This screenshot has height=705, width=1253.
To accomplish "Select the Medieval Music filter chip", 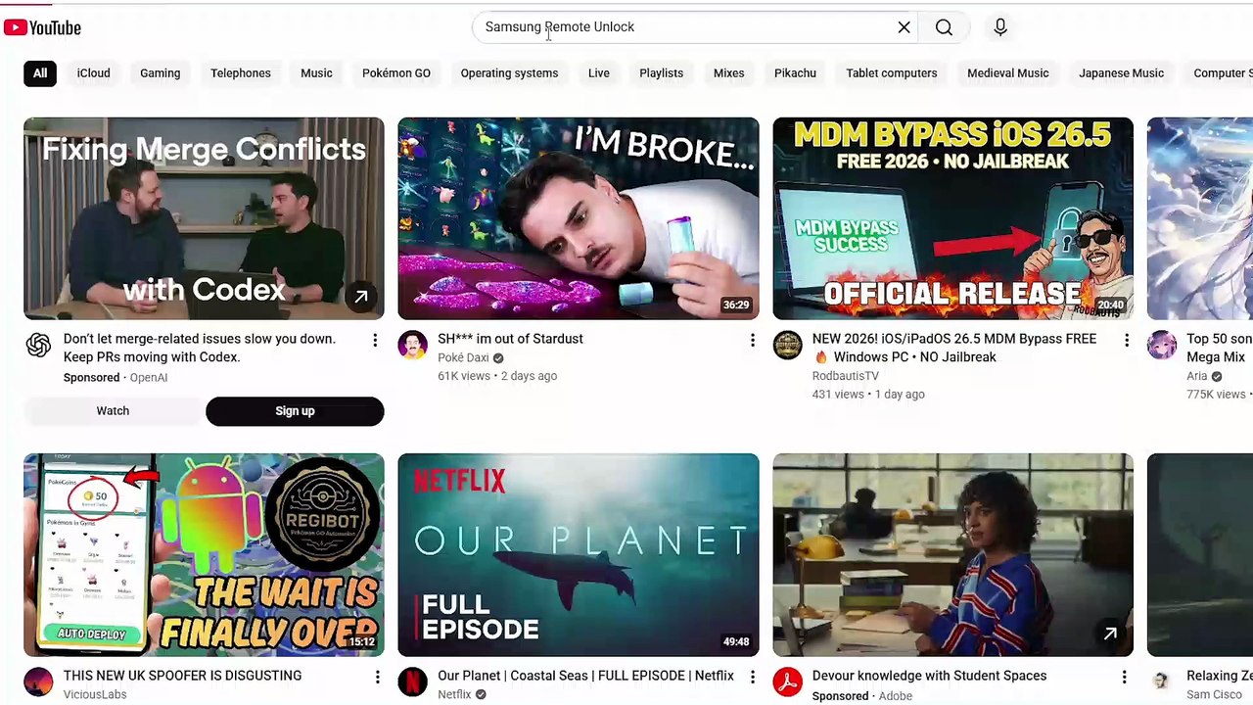I will click(x=1008, y=73).
